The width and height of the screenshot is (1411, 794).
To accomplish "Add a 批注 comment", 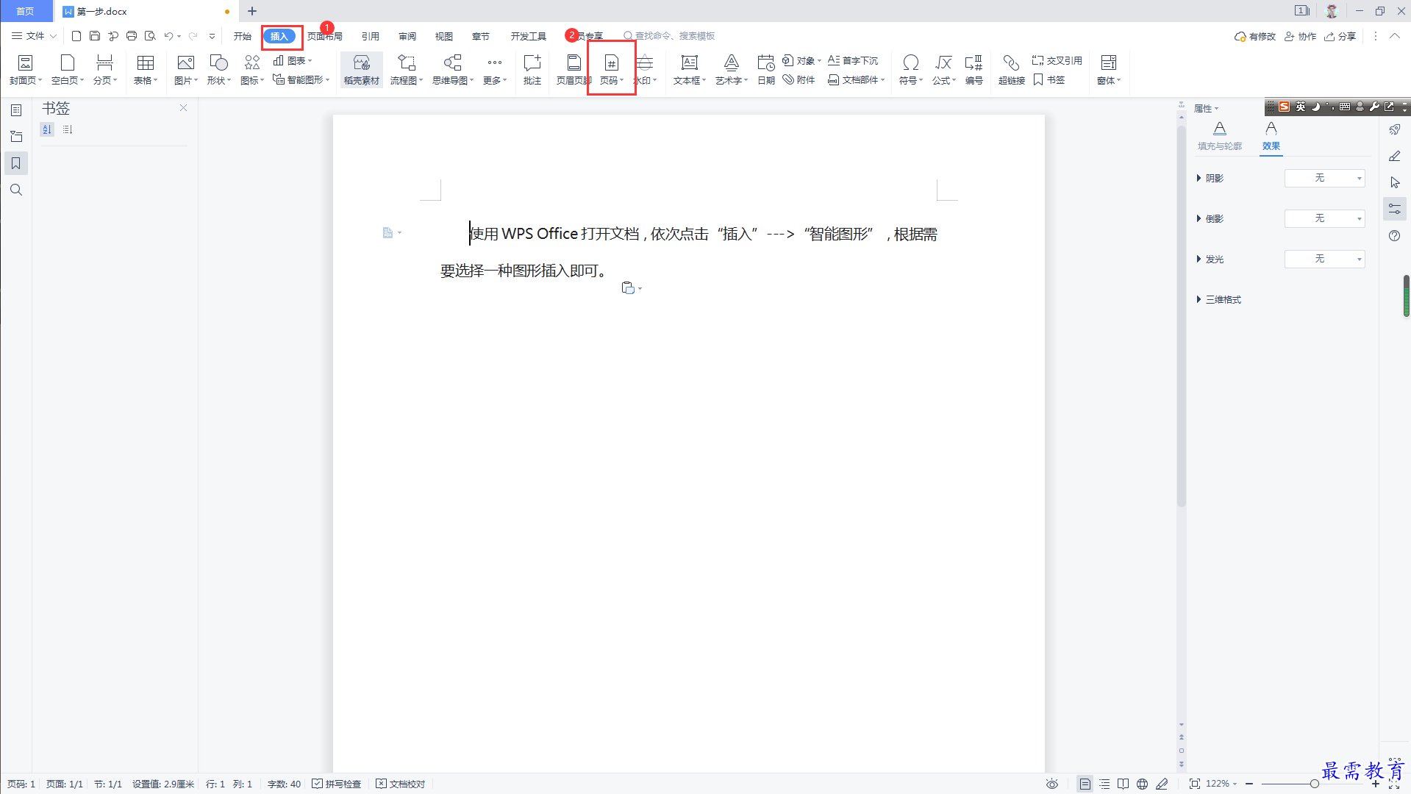I will [532, 70].
